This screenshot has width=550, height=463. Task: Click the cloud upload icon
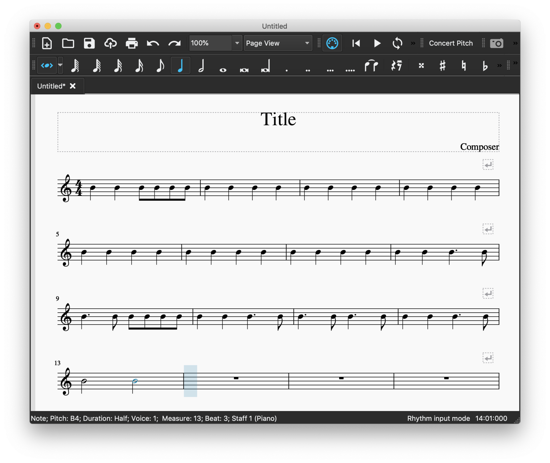click(x=110, y=43)
